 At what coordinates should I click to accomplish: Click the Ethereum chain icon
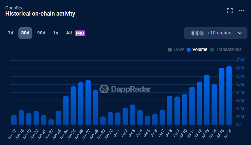pyautogui.click(x=193, y=33)
